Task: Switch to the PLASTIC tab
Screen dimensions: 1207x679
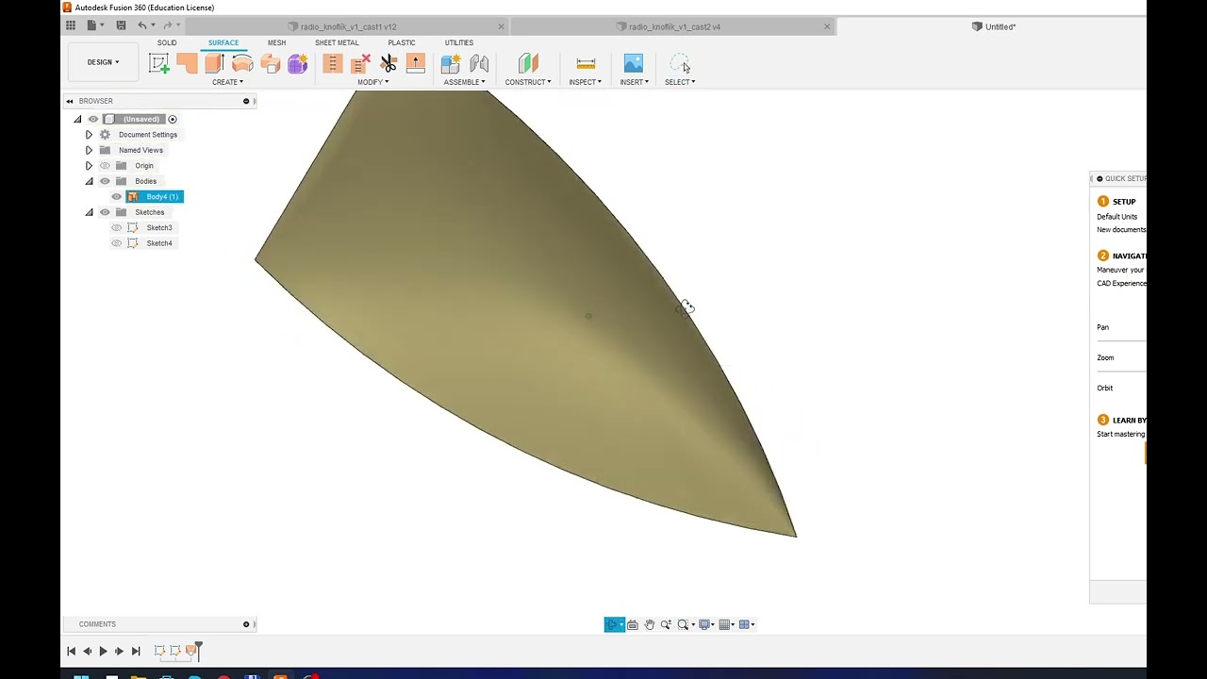Action: pyautogui.click(x=402, y=42)
